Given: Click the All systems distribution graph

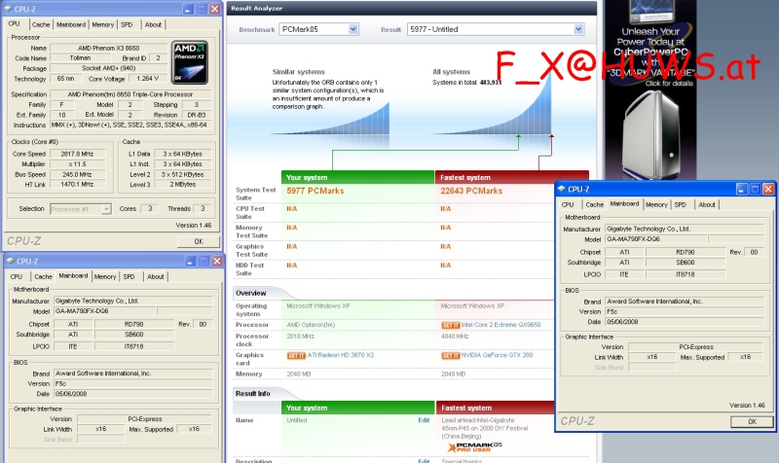Looking at the screenshot, I should tap(493, 104).
